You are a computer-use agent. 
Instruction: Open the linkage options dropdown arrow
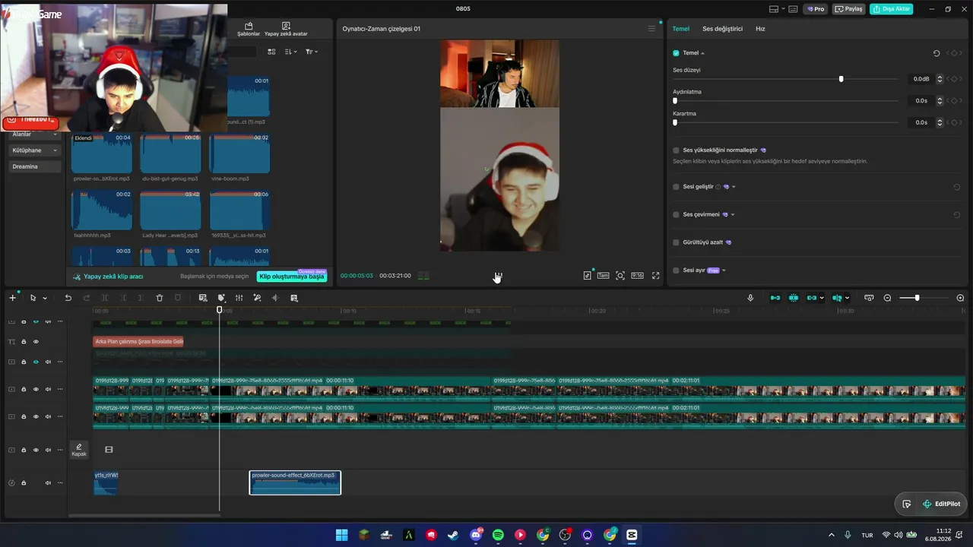pos(822,299)
